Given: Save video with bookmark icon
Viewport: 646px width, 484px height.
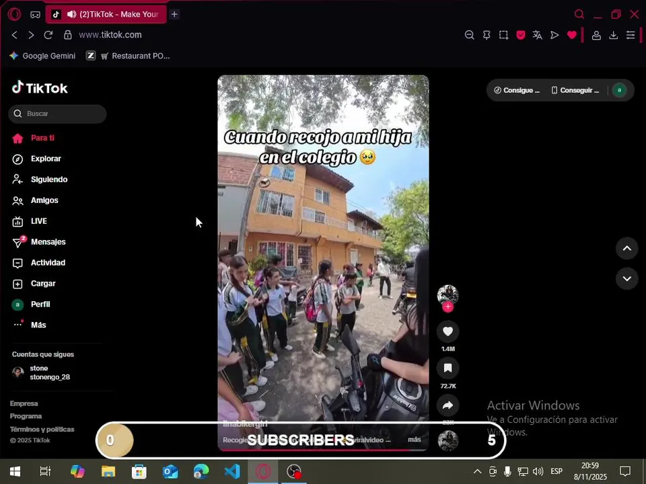Looking at the screenshot, I should pos(448,368).
